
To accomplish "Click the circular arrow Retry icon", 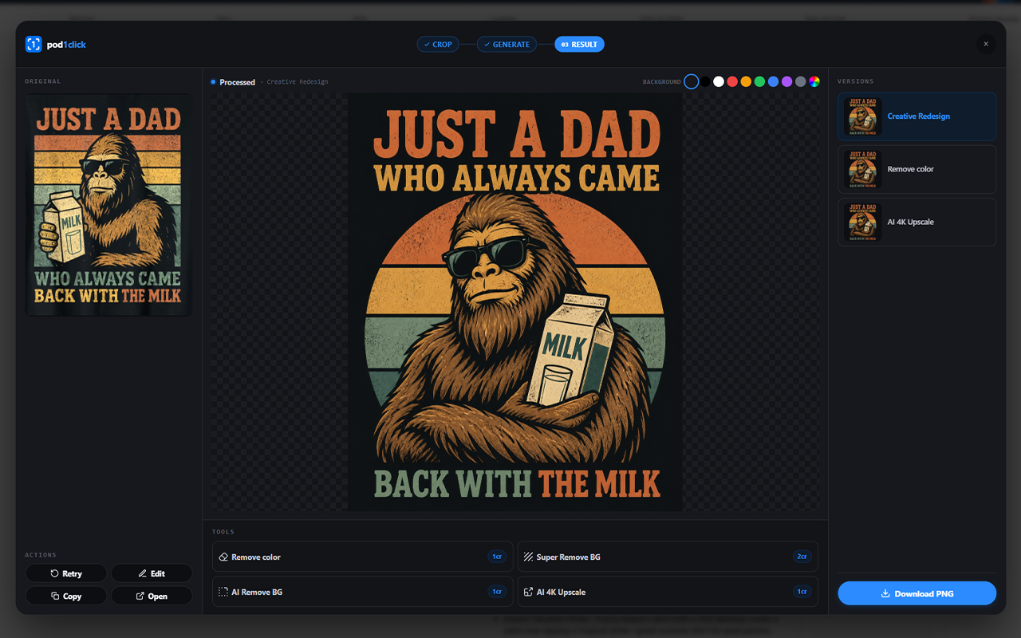I will click(54, 573).
